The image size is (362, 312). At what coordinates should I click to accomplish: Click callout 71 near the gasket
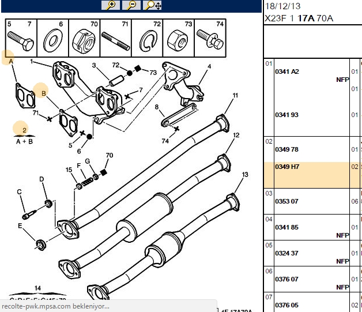[x=36, y=112]
